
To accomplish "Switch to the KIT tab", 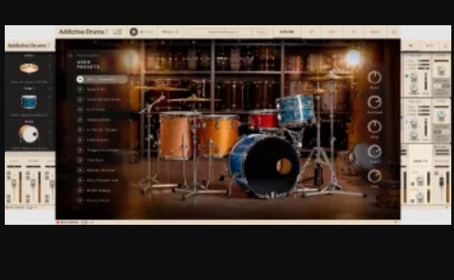I will point(311,32).
